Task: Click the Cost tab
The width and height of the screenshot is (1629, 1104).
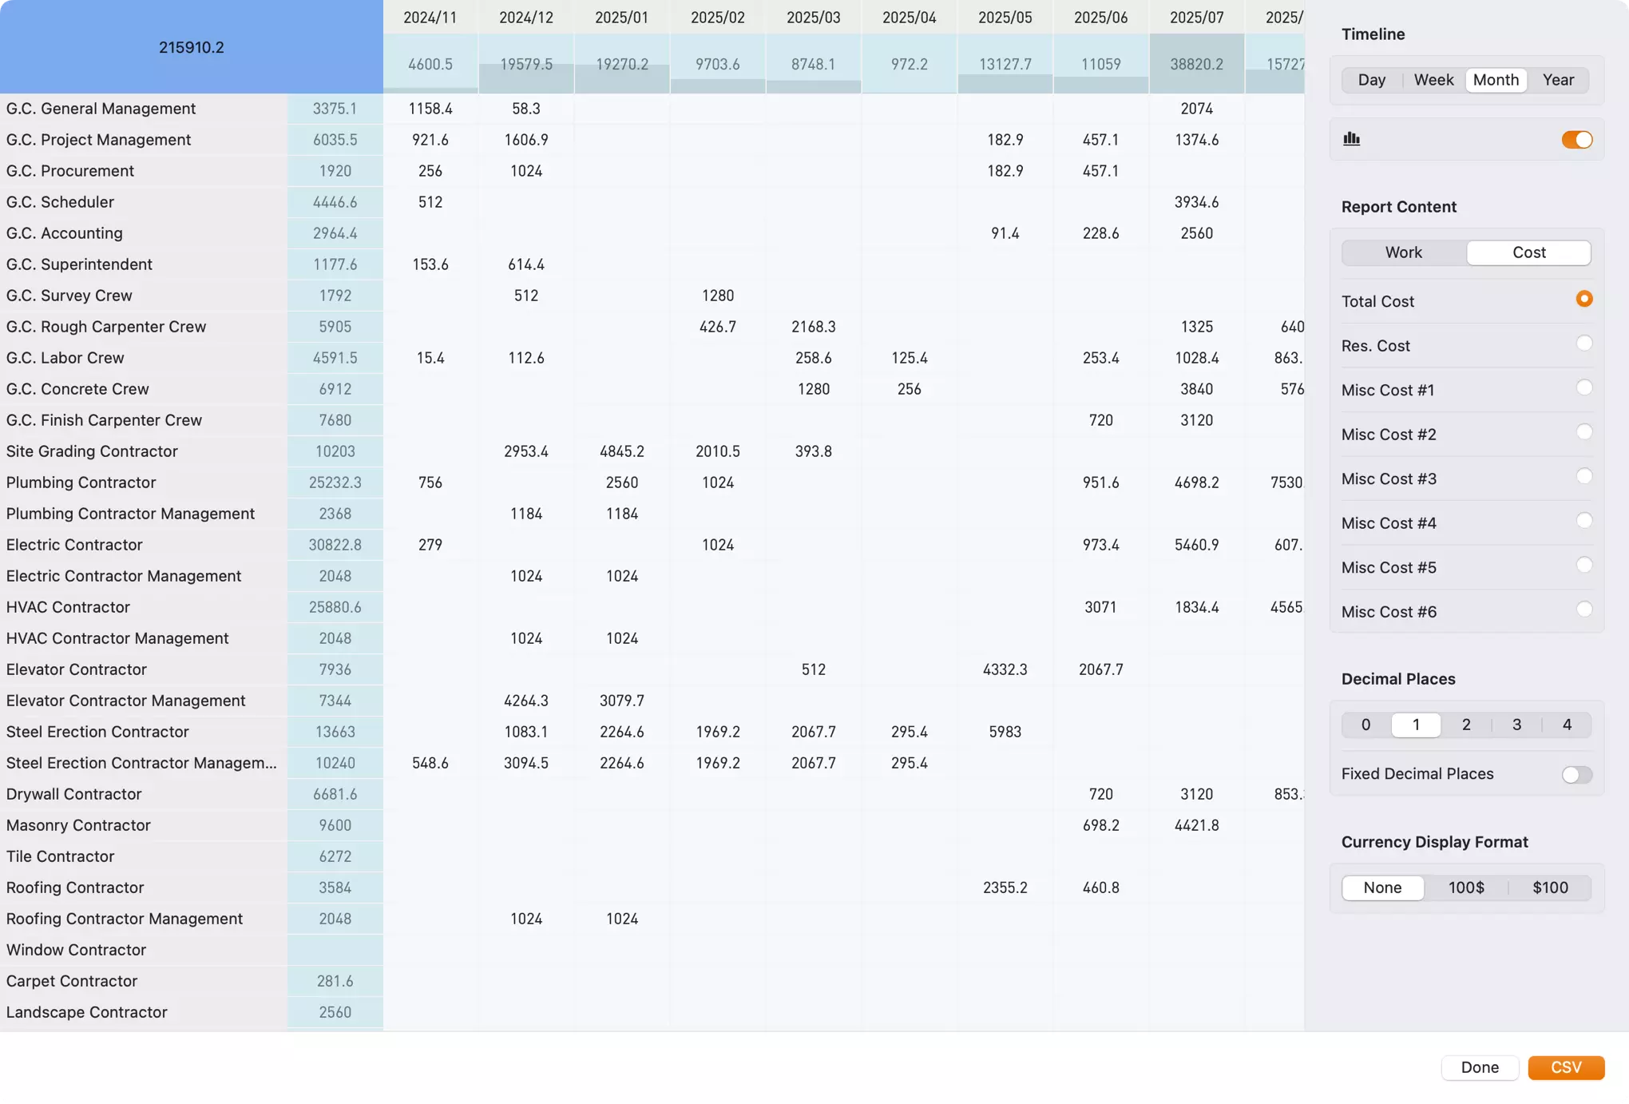Action: click(1528, 252)
